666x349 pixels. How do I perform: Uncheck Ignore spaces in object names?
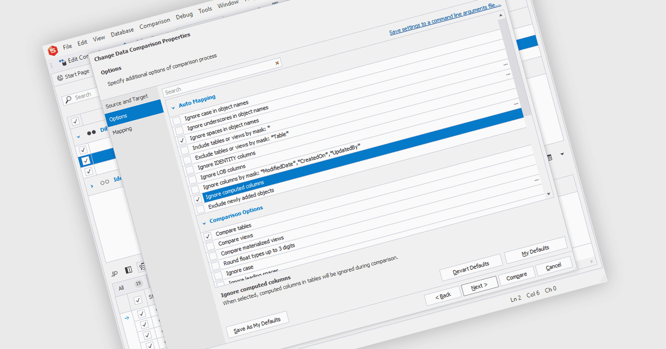pyautogui.click(x=181, y=141)
